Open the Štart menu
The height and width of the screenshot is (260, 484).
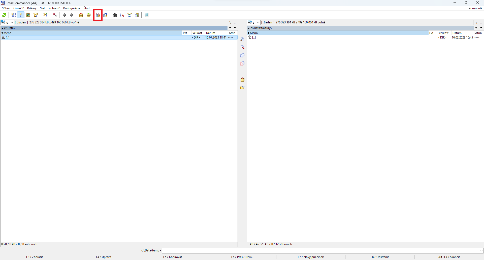87,8
